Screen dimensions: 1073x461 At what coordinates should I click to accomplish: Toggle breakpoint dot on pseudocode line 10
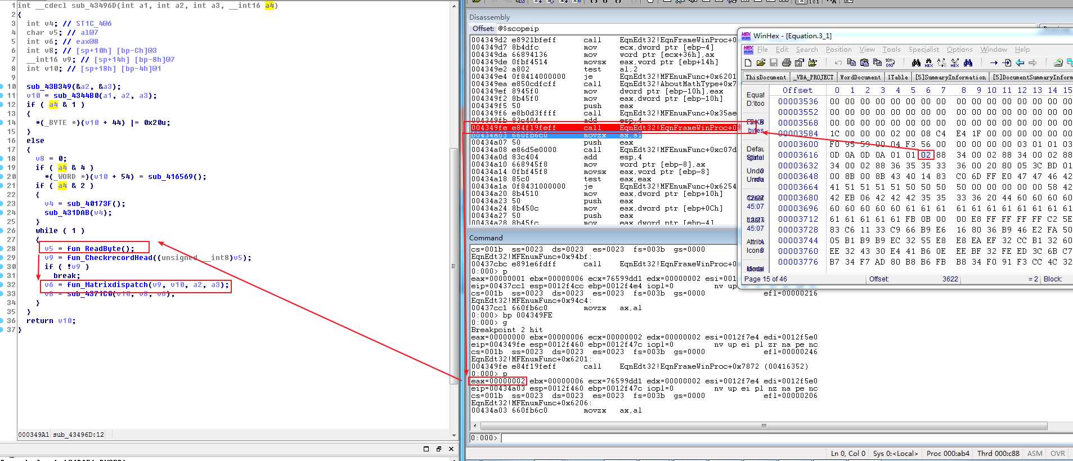click(x=3, y=87)
